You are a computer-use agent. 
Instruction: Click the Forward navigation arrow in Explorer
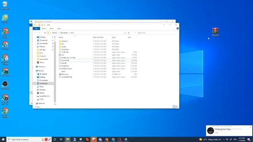(x=39, y=33)
